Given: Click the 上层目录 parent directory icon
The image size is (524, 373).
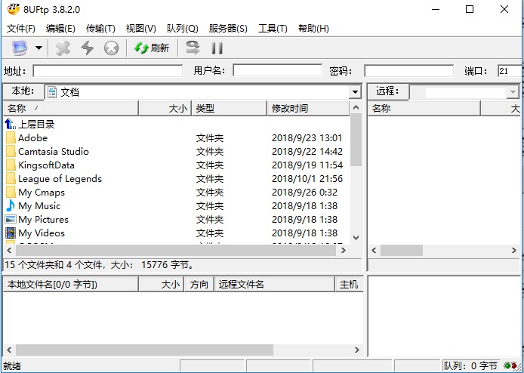Looking at the screenshot, I should coord(11,125).
